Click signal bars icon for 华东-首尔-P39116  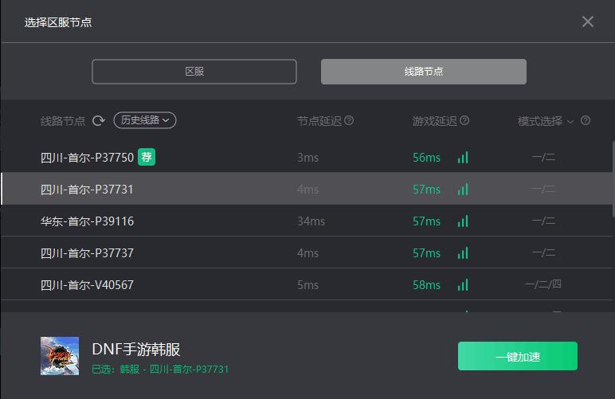click(x=463, y=221)
